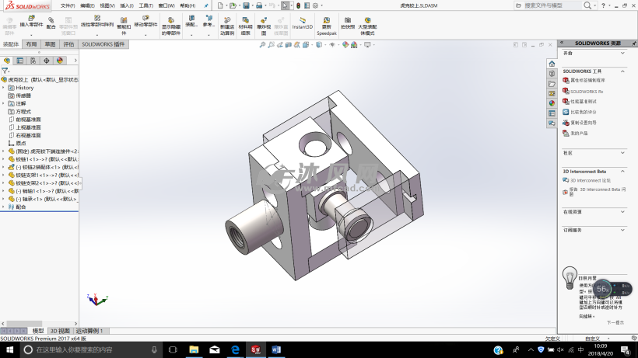Click Apply Scene icon in view toolbar

354,44
